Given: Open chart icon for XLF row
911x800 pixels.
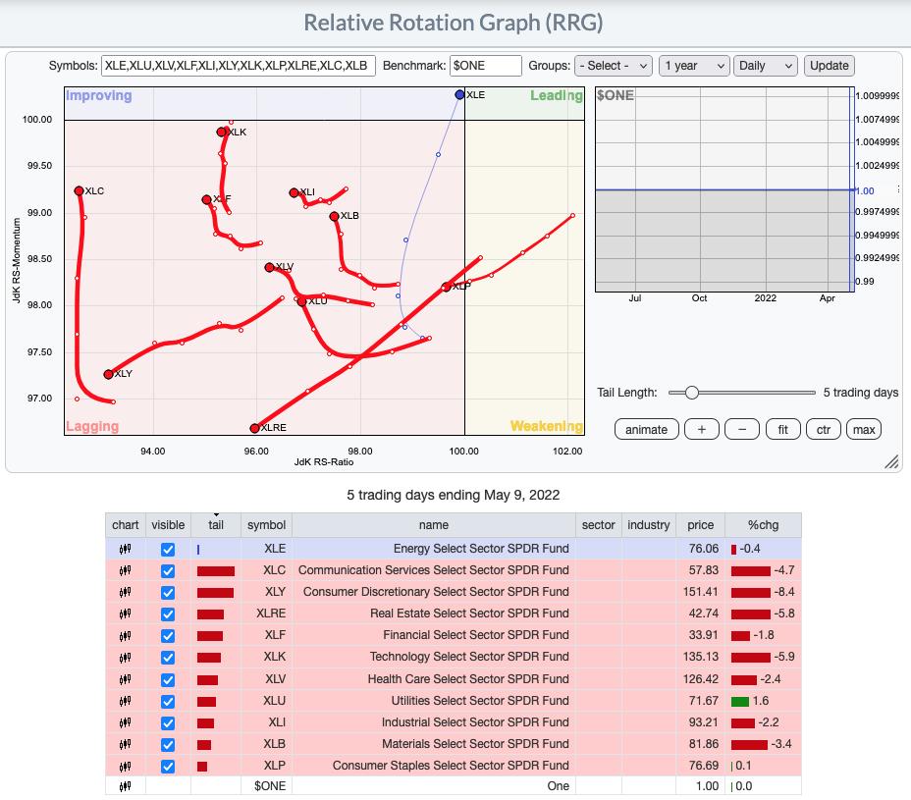Looking at the screenshot, I should [125, 636].
